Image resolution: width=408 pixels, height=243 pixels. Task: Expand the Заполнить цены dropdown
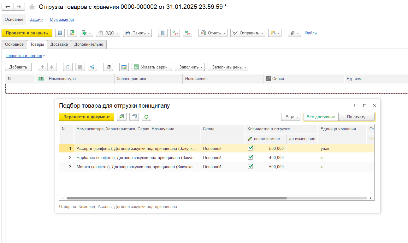point(228,67)
